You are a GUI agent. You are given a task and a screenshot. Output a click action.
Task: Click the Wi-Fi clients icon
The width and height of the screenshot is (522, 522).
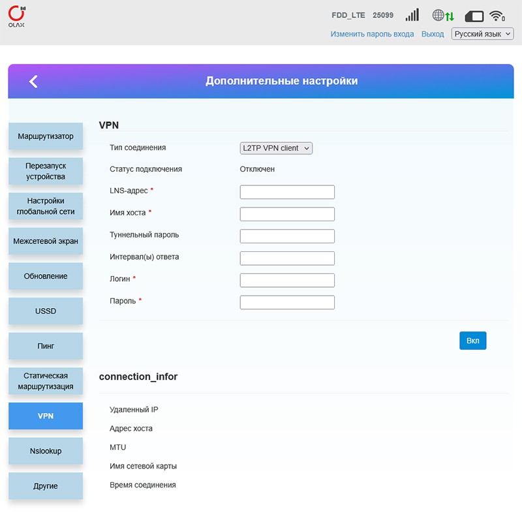[x=497, y=16]
